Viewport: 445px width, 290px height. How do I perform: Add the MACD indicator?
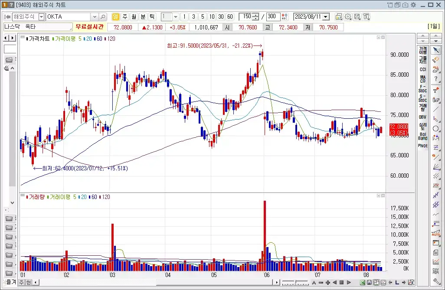(x=422, y=79)
